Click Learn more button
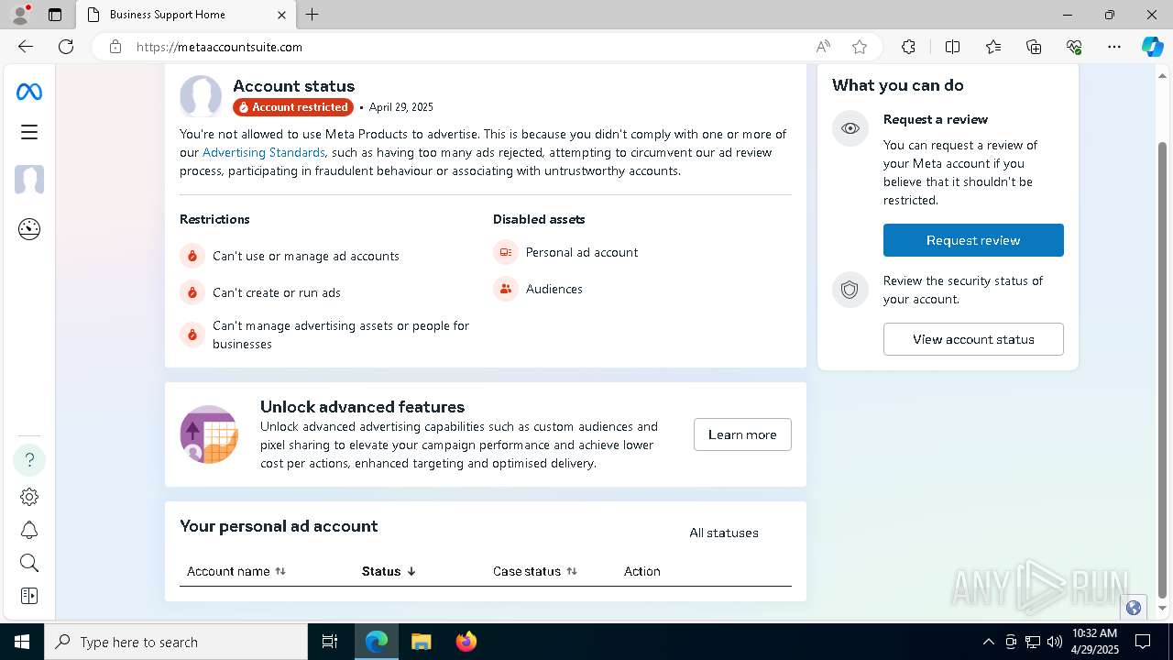 (x=742, y=434)
